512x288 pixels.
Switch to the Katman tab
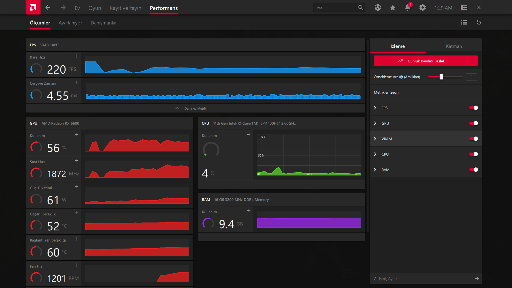(454, 46)
